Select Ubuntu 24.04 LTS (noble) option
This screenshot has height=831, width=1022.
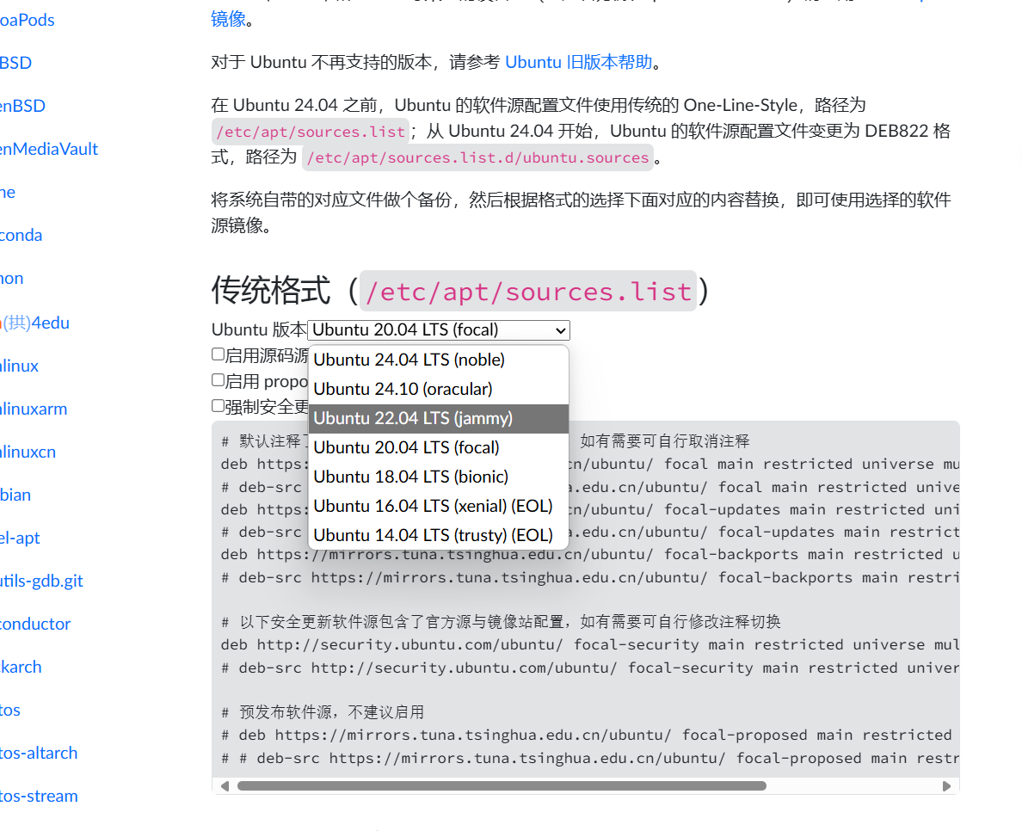(x=439, y=360)
